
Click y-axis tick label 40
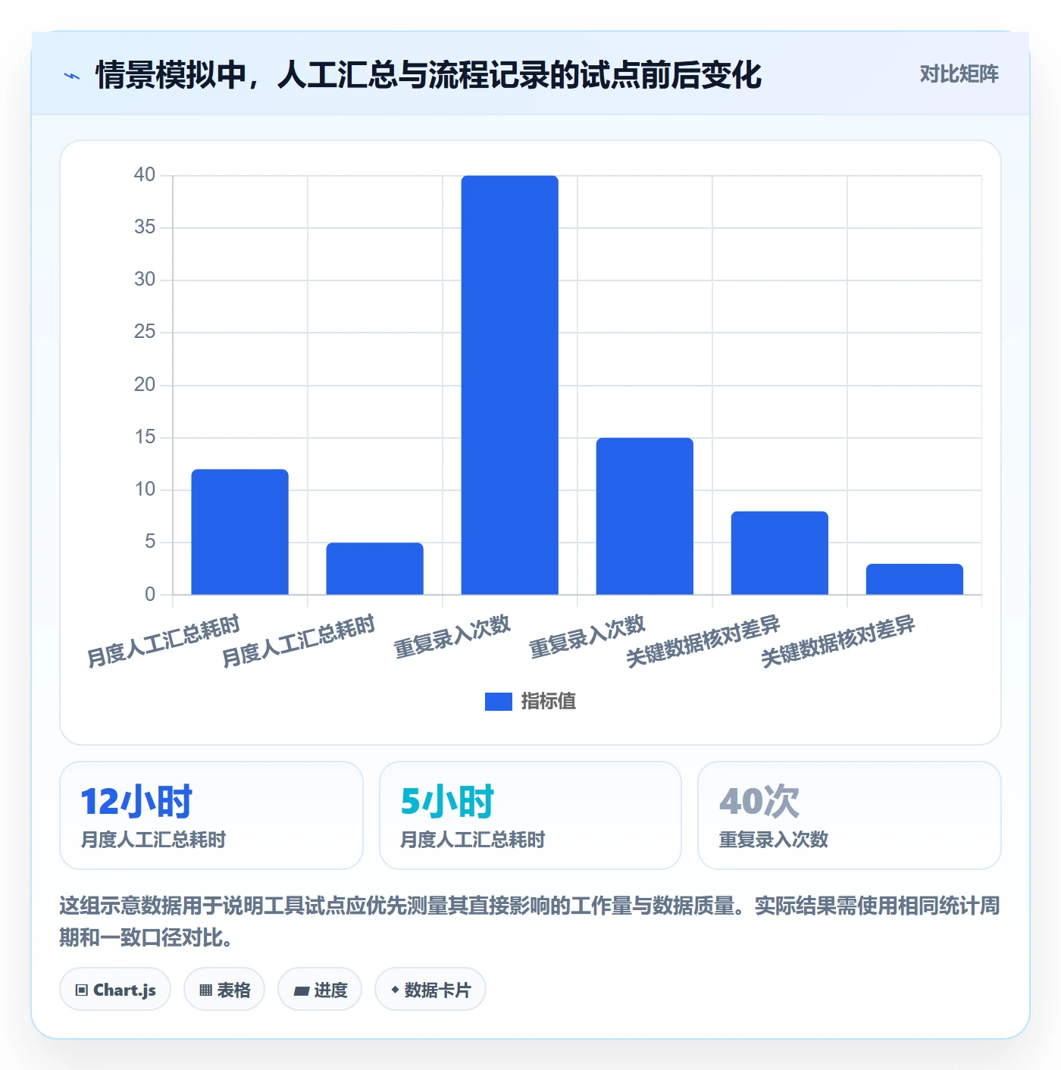145,175
